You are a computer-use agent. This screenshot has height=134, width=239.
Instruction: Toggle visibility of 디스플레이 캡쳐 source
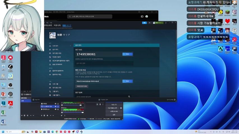coord(55,106)
